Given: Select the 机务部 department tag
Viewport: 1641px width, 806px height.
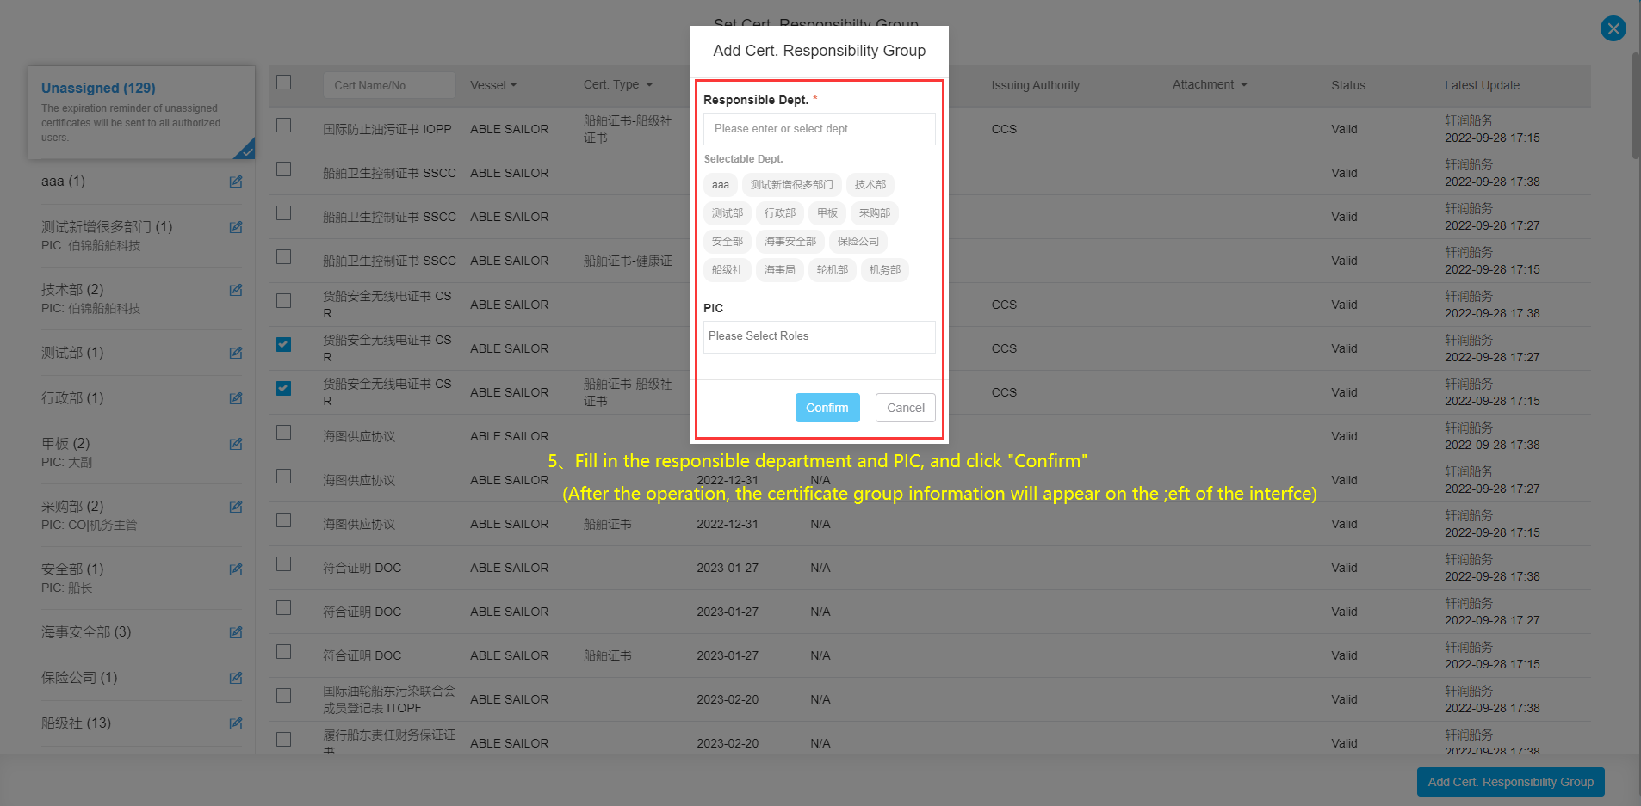Looking at the screenshot, I should coord(885,270).
